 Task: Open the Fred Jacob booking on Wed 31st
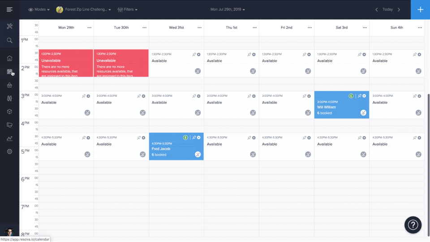176,147
